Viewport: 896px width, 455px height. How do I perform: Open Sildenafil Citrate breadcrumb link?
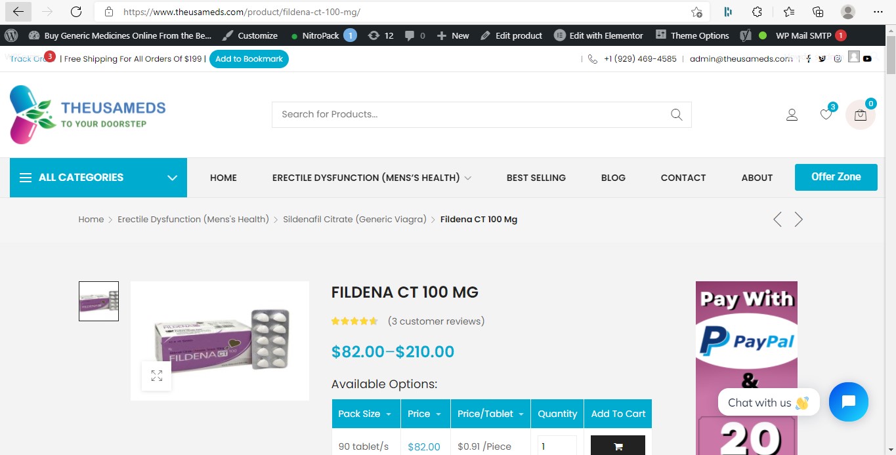[x=354, y=220]
